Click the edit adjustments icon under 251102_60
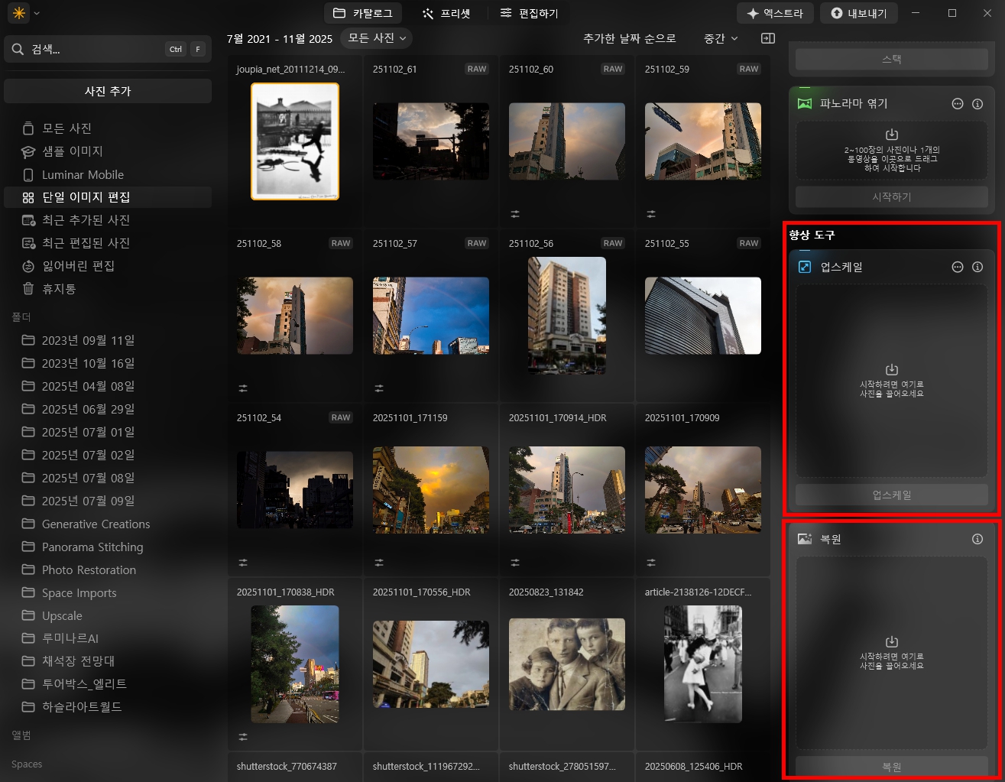Viewport: 1005px width, 782px height. coord(515,214)
